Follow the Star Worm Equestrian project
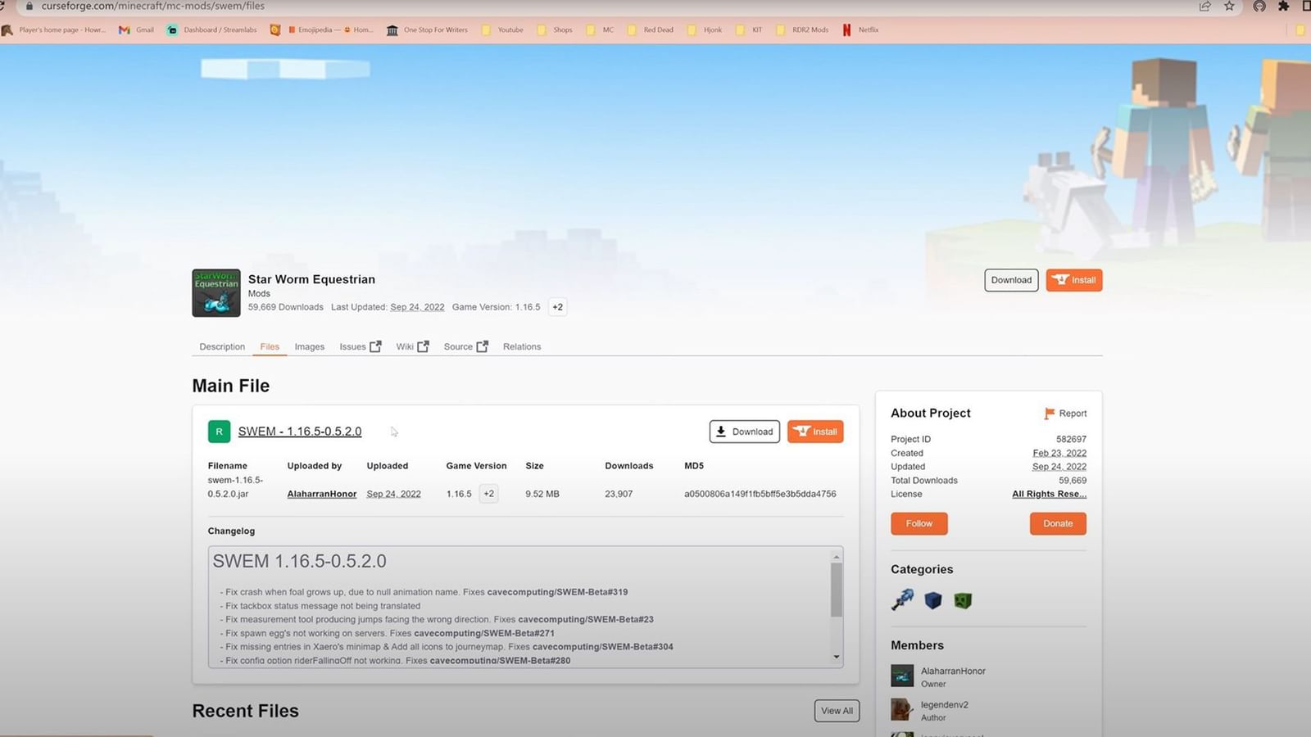 (x=919, y=523)
